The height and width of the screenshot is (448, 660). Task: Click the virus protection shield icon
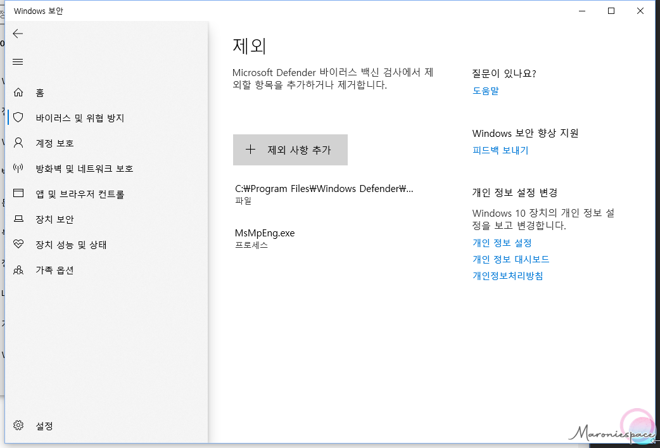18,117
